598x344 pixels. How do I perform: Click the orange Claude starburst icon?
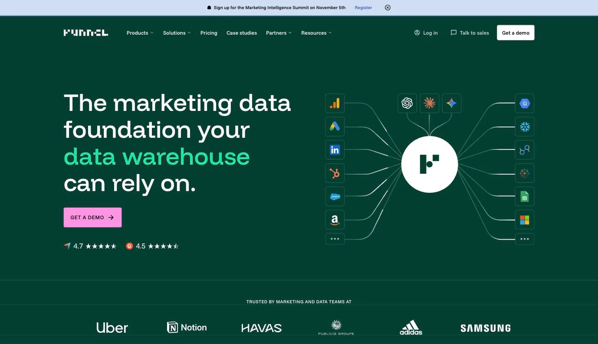(429, 103)
